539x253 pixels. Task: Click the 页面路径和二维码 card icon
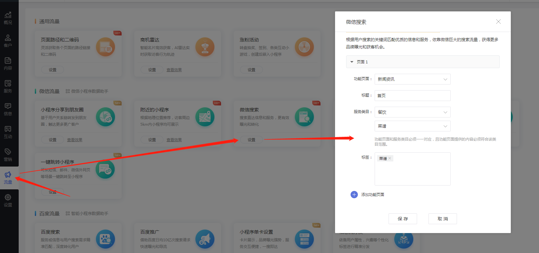(105, 47)
